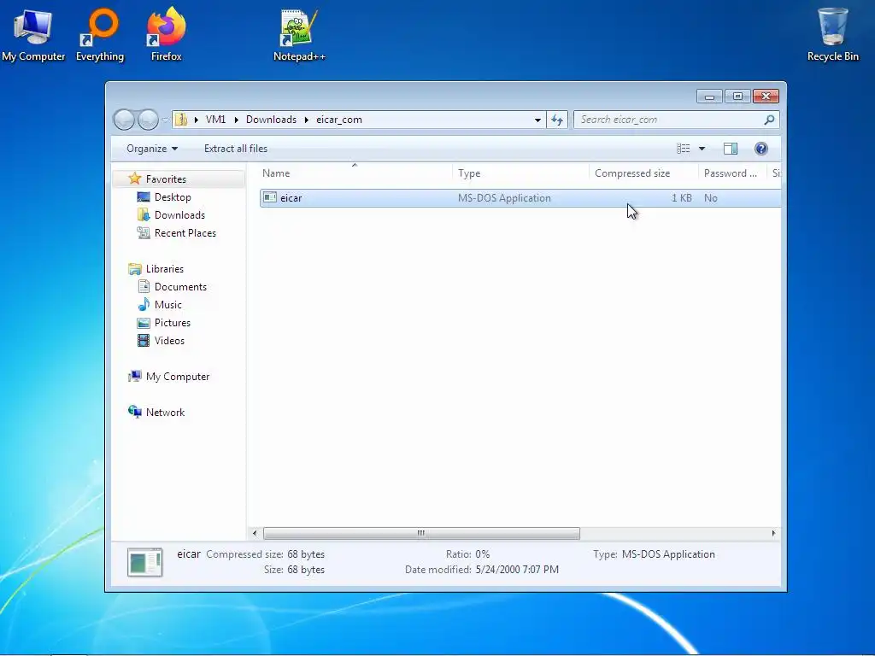Toggle the preview pane

[x=731, y=149]
